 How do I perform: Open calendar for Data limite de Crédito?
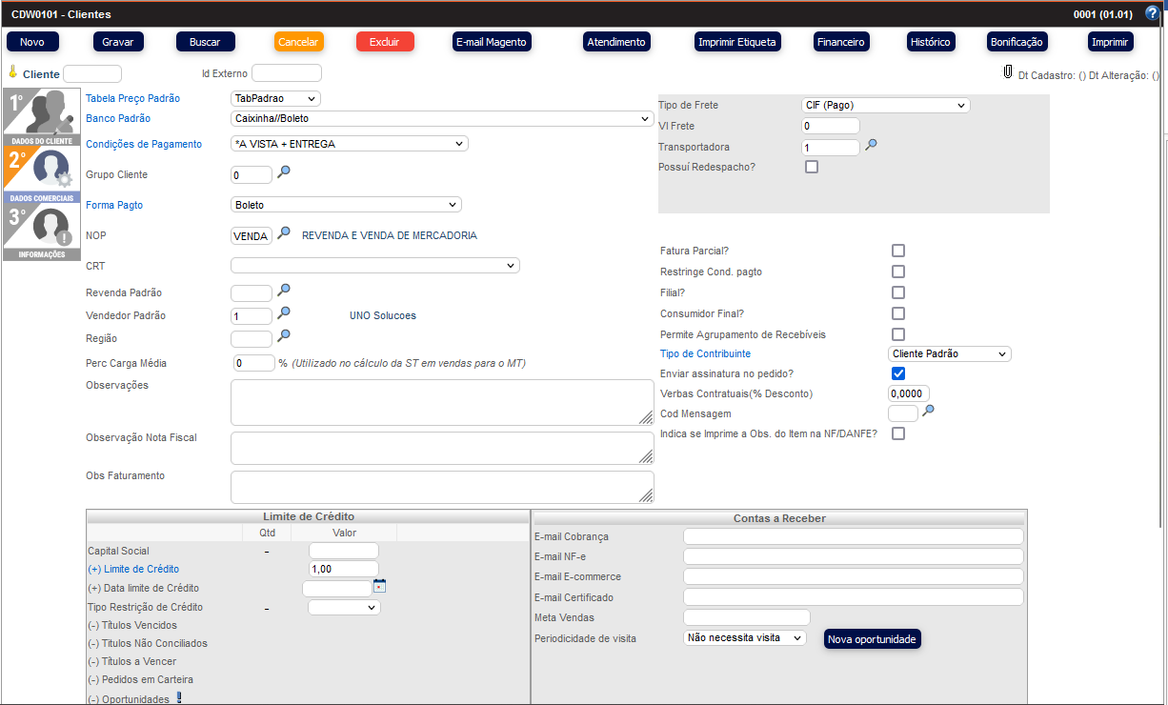point(379,586)
